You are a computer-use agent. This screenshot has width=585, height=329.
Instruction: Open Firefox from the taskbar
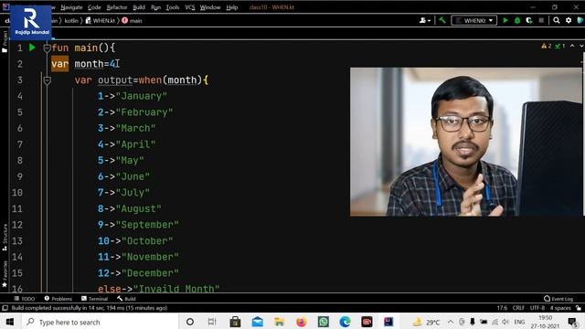pyautogui.click(x=301, y=322)
